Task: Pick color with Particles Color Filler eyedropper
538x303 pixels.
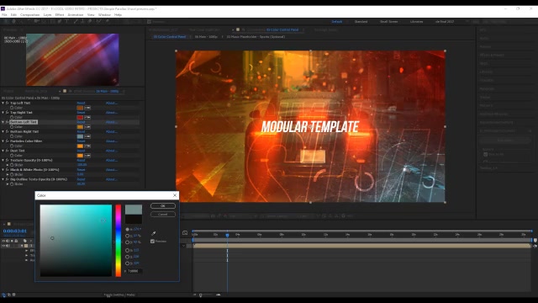Action: pos(87,146)
